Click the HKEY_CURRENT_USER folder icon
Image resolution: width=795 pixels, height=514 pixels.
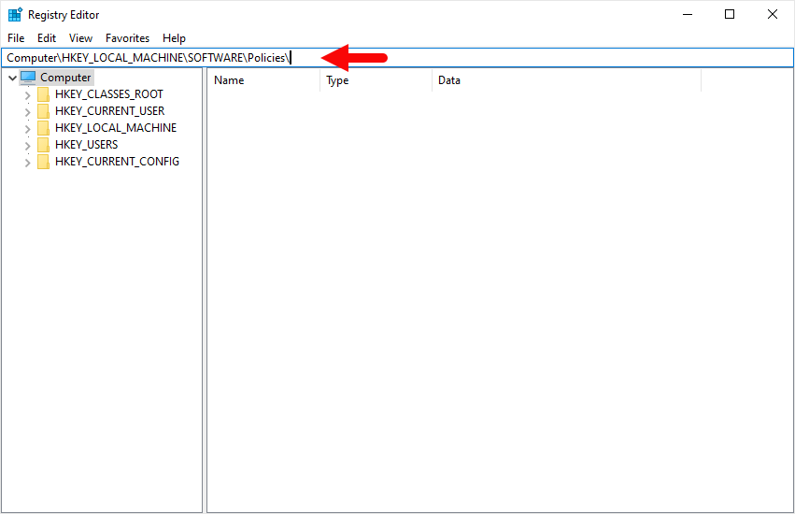tap(44, 111)
